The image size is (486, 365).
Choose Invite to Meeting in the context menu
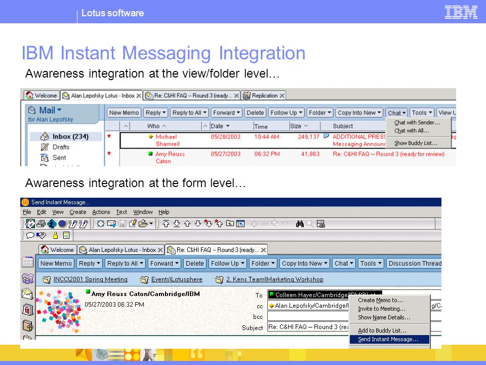tap(382, 309)
